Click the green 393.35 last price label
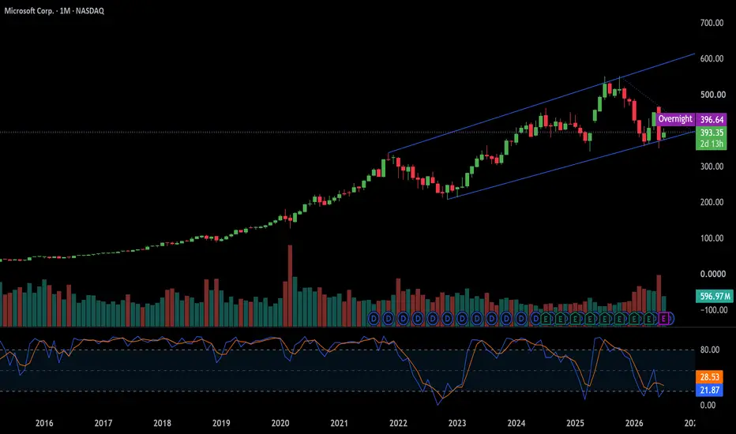736x434 pixels. pos(712,133)
